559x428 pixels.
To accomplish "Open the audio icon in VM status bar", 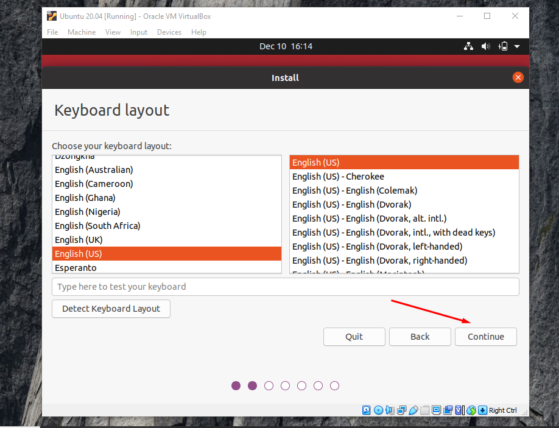I will 390,410.
